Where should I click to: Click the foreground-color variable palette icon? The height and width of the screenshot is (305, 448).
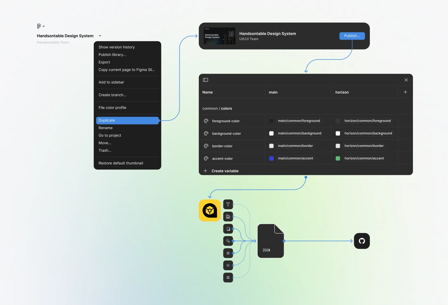point(206,121)
